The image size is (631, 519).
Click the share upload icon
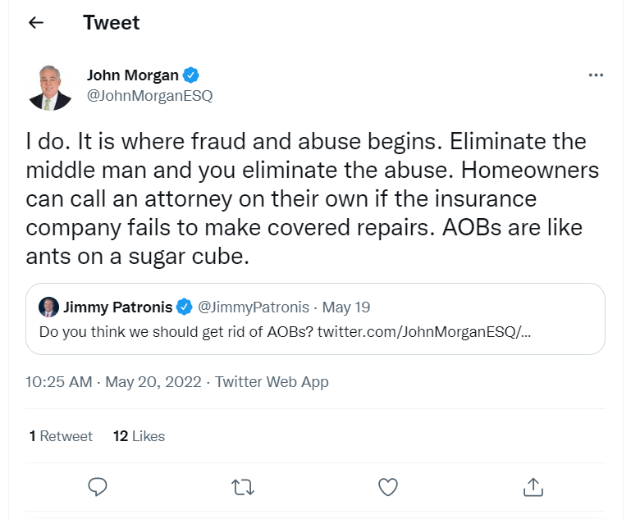(533, 487)
